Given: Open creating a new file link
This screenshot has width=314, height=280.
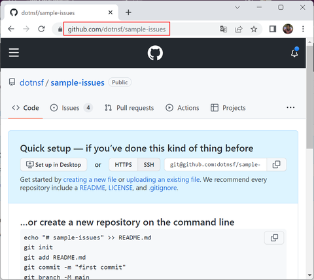Looking at the screenshot, I should click(90, 179).
